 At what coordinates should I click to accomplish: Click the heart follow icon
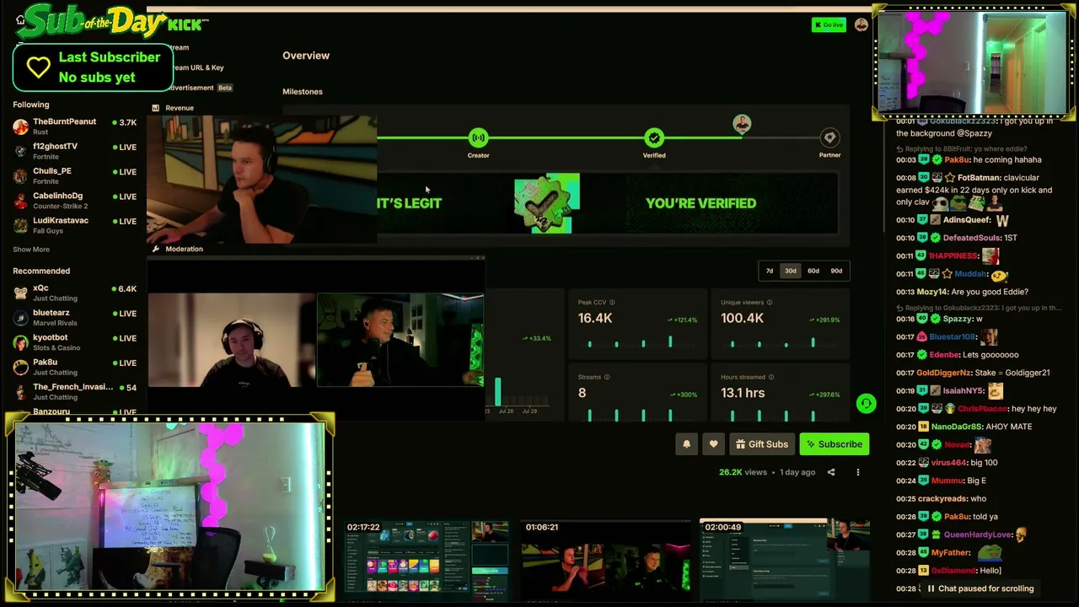point(713,444)
